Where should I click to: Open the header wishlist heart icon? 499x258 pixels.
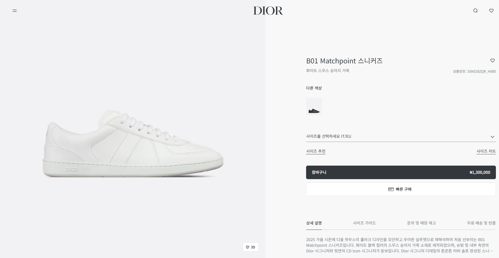point(491,11)
